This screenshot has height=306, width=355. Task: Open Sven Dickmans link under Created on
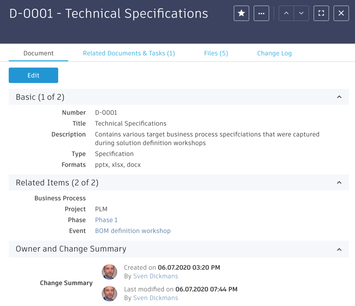point(155,276)
